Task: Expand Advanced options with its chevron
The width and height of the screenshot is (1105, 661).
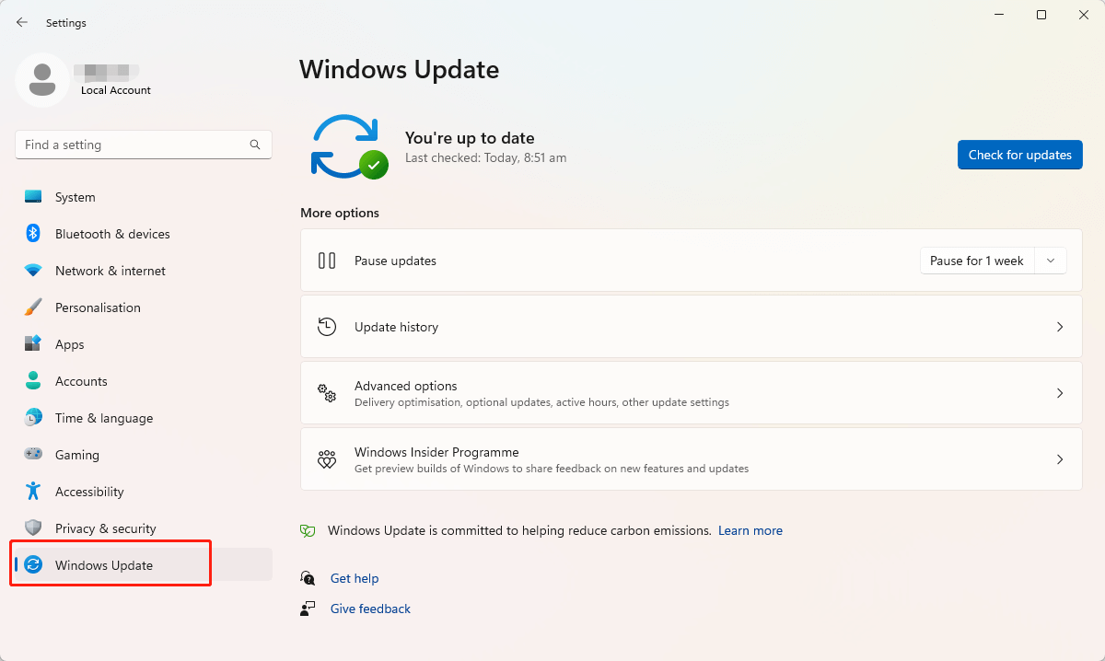Action: click(x=1060, y=393)
